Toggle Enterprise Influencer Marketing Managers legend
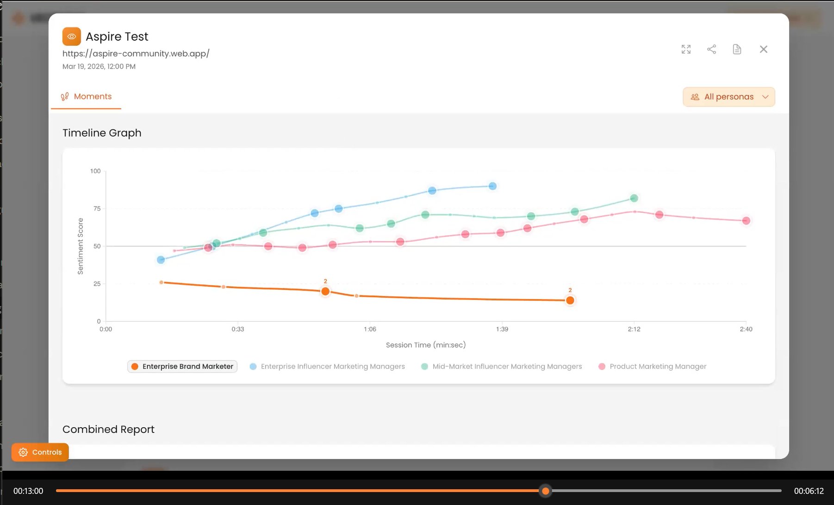 pos(327,366)
